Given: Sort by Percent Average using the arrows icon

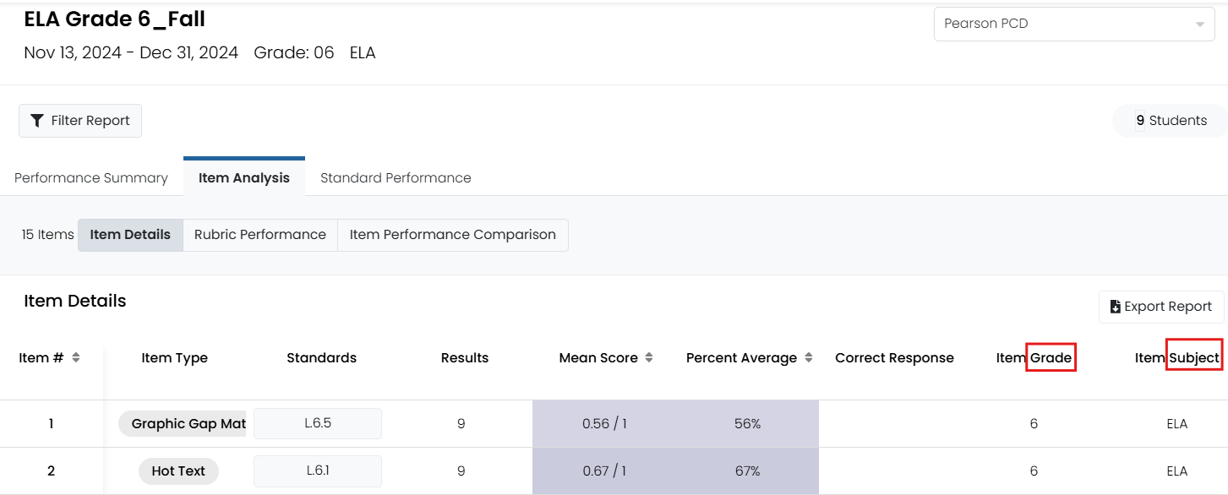Looking at the screenshot, I should click(x=809, y=358).
